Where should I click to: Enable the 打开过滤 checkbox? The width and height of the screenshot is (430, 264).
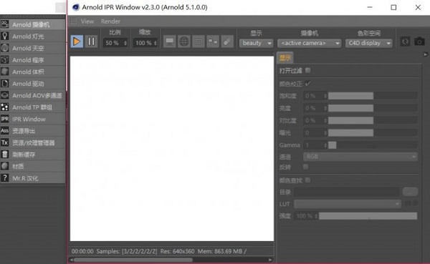point(308,70)
